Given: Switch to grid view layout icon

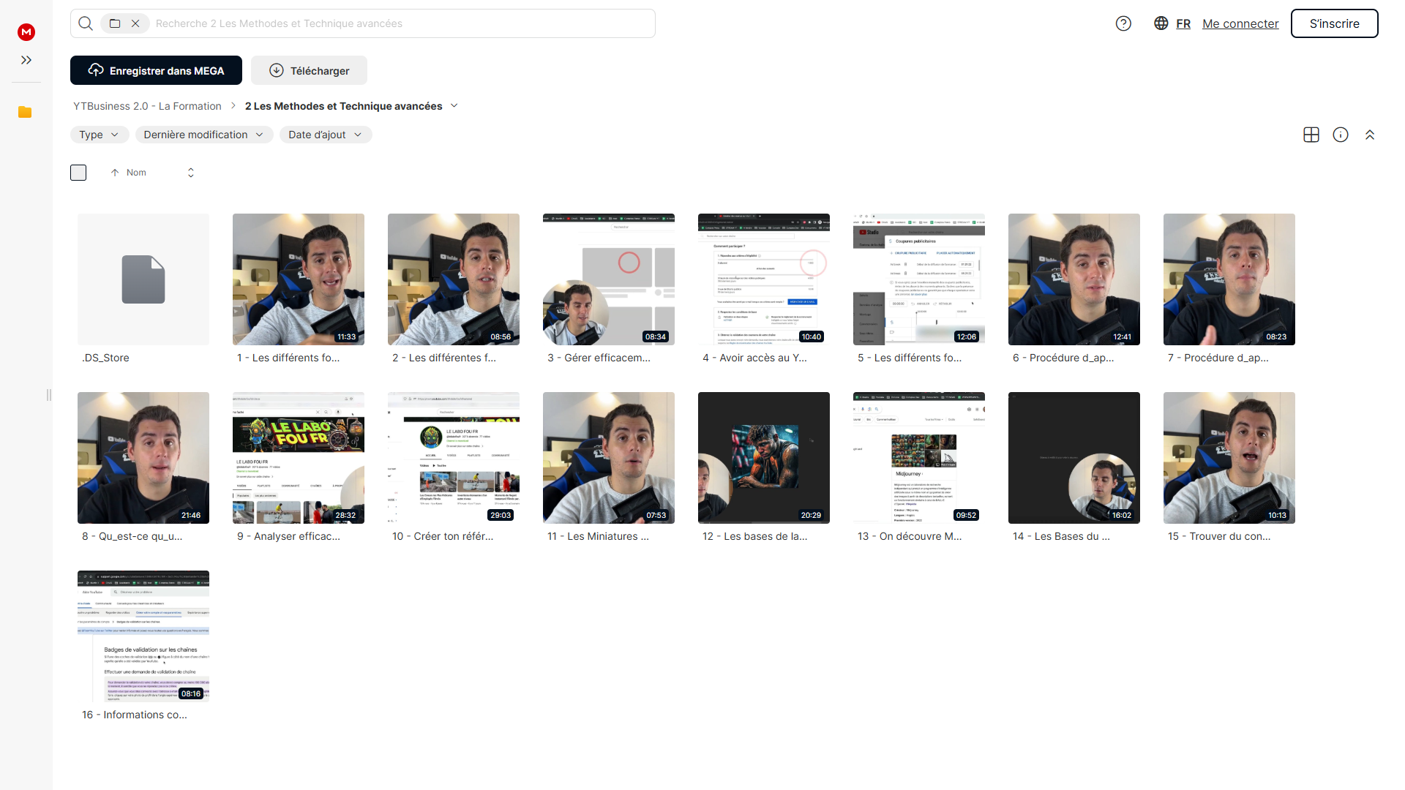Looking at the screenshot, I should point(1311,135).
